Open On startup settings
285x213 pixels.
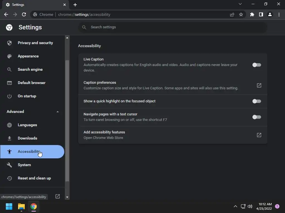click(32, 96)
